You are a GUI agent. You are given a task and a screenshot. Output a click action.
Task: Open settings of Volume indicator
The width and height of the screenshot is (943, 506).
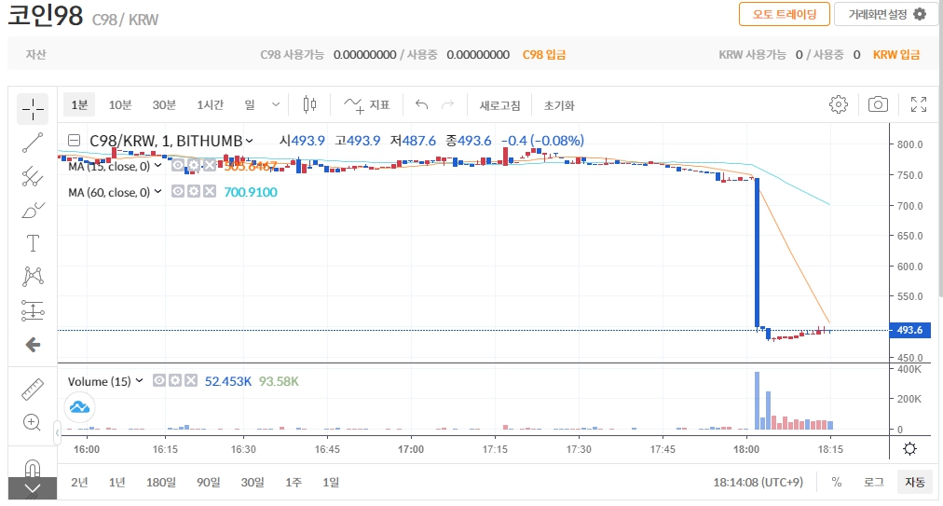[175, 380]
